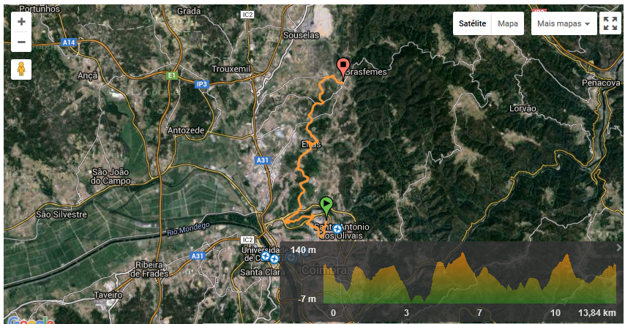Click the IP3 road badge
The width and height of the screenshot is (625, 324).
(202, 84)
